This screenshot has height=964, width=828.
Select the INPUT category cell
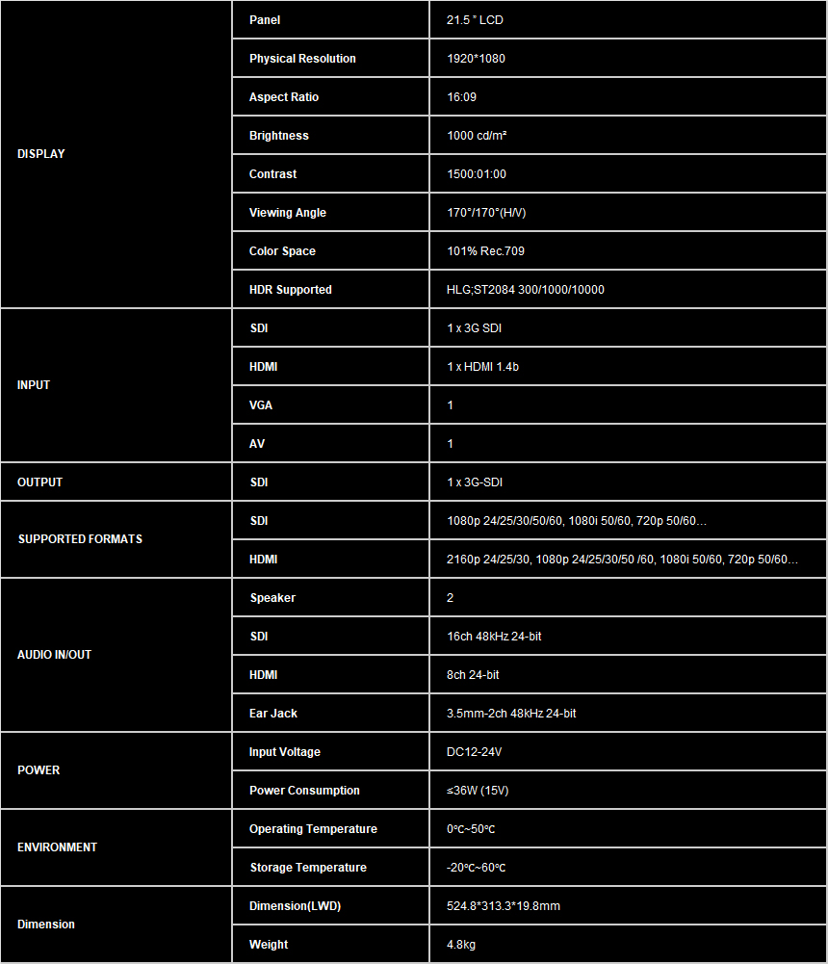pyautogui.click(x=34, y=385)
